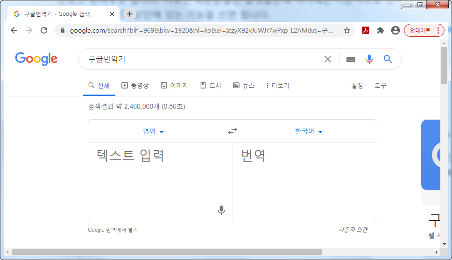
Task: Open the on-screen keyboard input tool
Action: click(x=351, y=59)
